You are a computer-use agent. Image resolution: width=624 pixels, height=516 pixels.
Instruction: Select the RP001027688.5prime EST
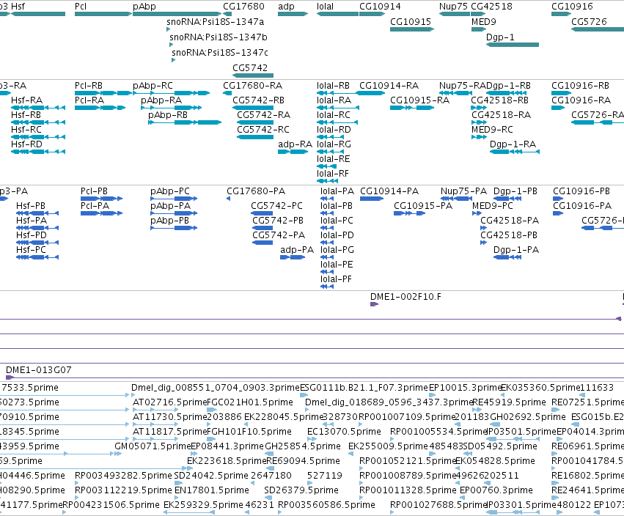tap(439, 505)
